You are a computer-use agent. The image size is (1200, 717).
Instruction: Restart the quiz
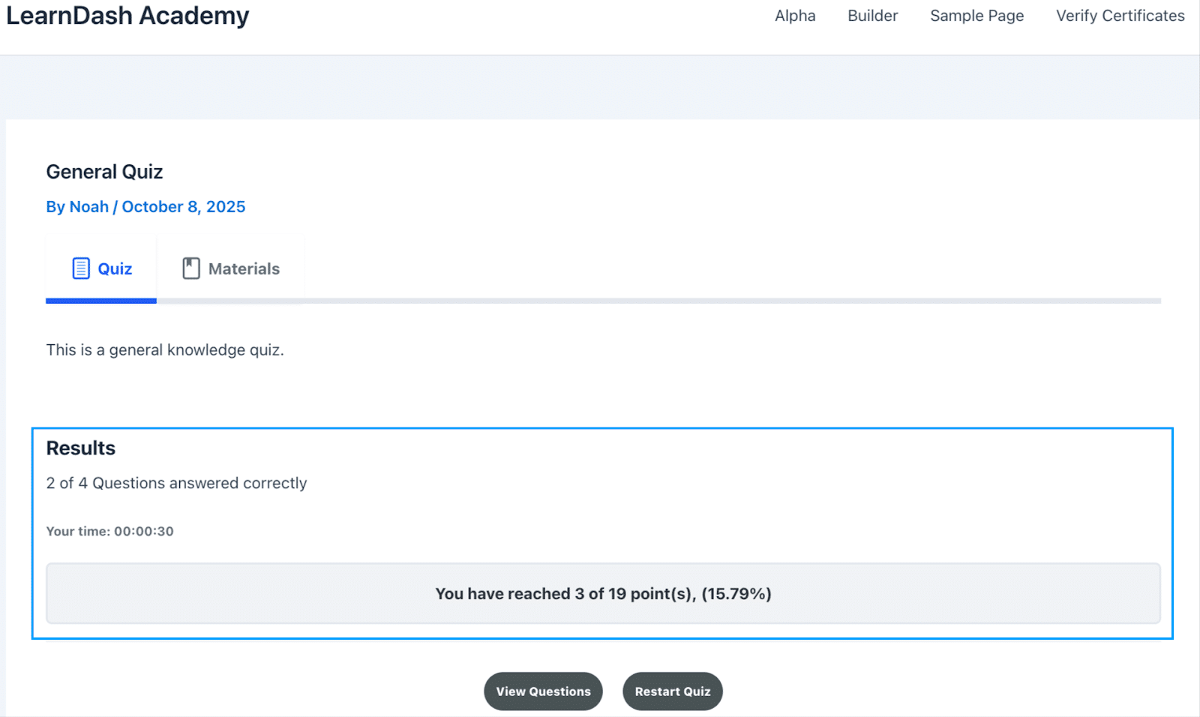point(673,691)
